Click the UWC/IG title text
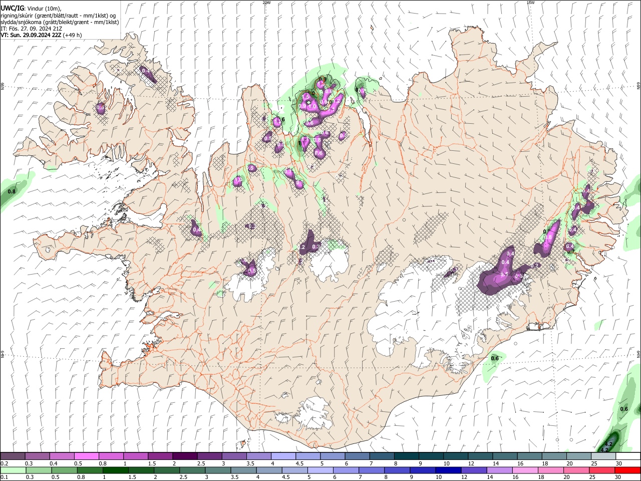 pyautogui.click(x=12, y=9)
